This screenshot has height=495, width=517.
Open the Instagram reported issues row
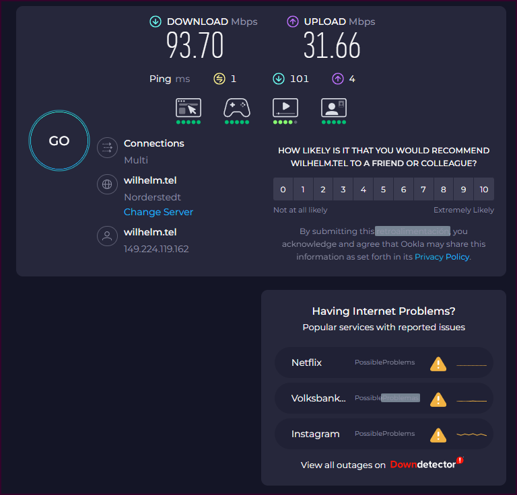coord(384,434)
